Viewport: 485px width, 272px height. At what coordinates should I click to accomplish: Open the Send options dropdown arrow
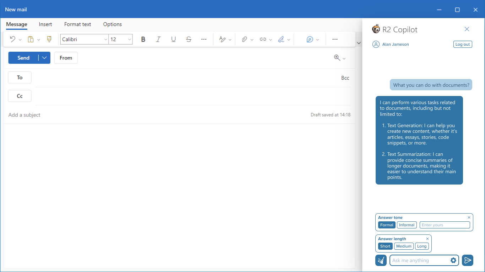click(x=44, y=58)
